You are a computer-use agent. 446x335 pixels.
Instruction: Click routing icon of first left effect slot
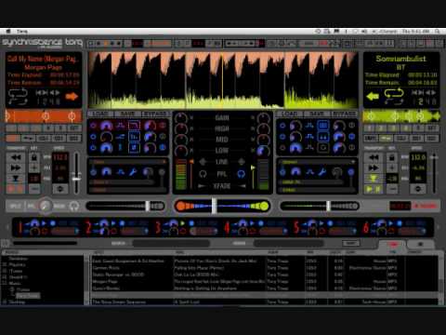121,126
